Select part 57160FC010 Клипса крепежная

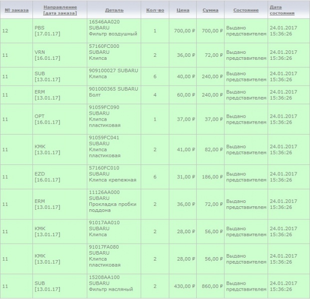click(x=112, y=176)
